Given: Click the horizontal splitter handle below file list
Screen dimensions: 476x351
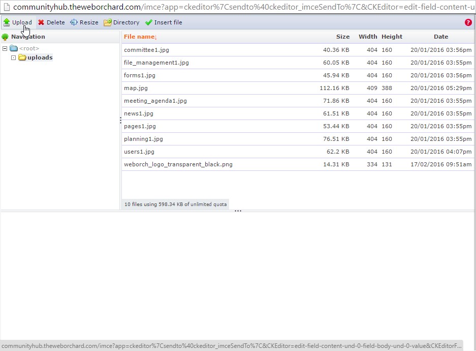Looking at the screenshot, I should pos(238,211).
